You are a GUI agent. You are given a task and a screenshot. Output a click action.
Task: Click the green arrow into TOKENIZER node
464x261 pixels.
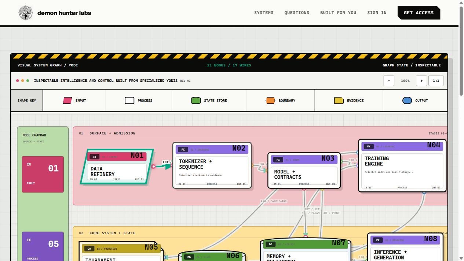point(169,166)
